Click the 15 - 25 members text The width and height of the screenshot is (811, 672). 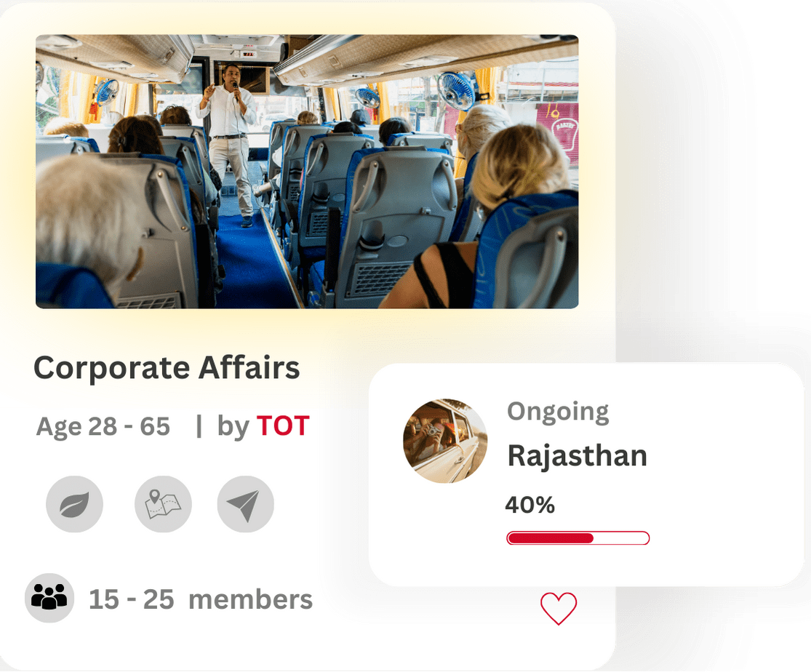click(201, 599)
